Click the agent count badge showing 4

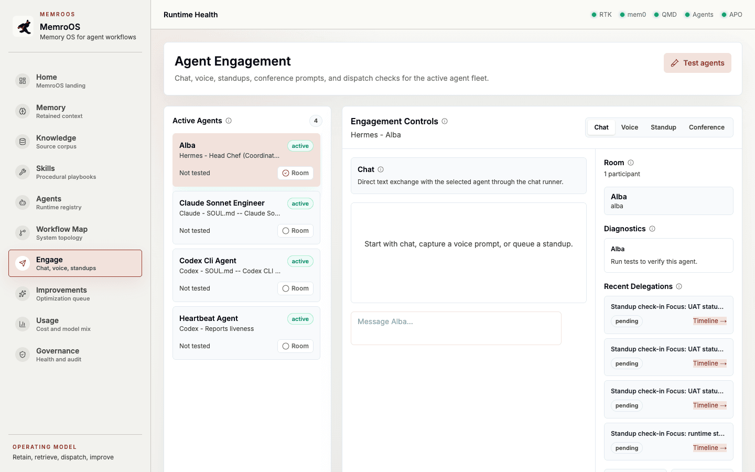click(x=316, y=121)
